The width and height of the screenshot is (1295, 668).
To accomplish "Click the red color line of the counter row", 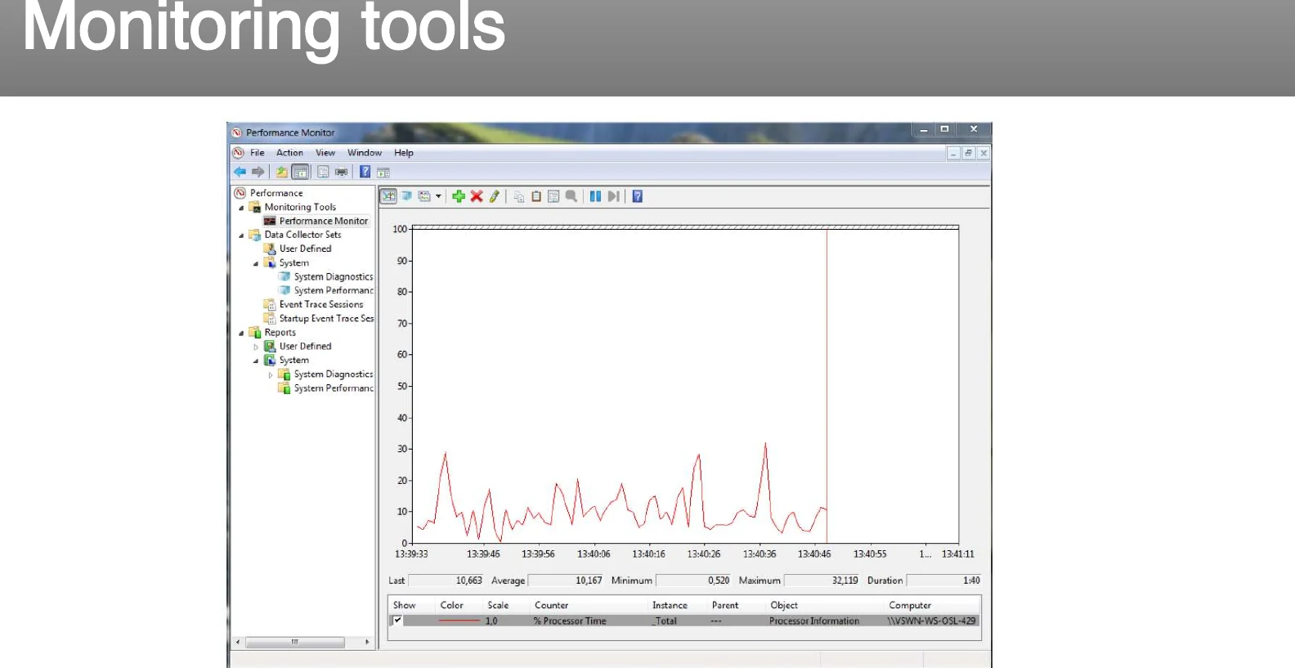I will click(x=459, y=621).
